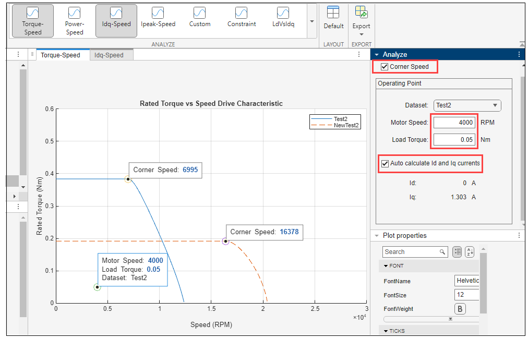Switch to the Torque-Speed document tab
This screenshot has width=528, height=338.
click(60, 55)
